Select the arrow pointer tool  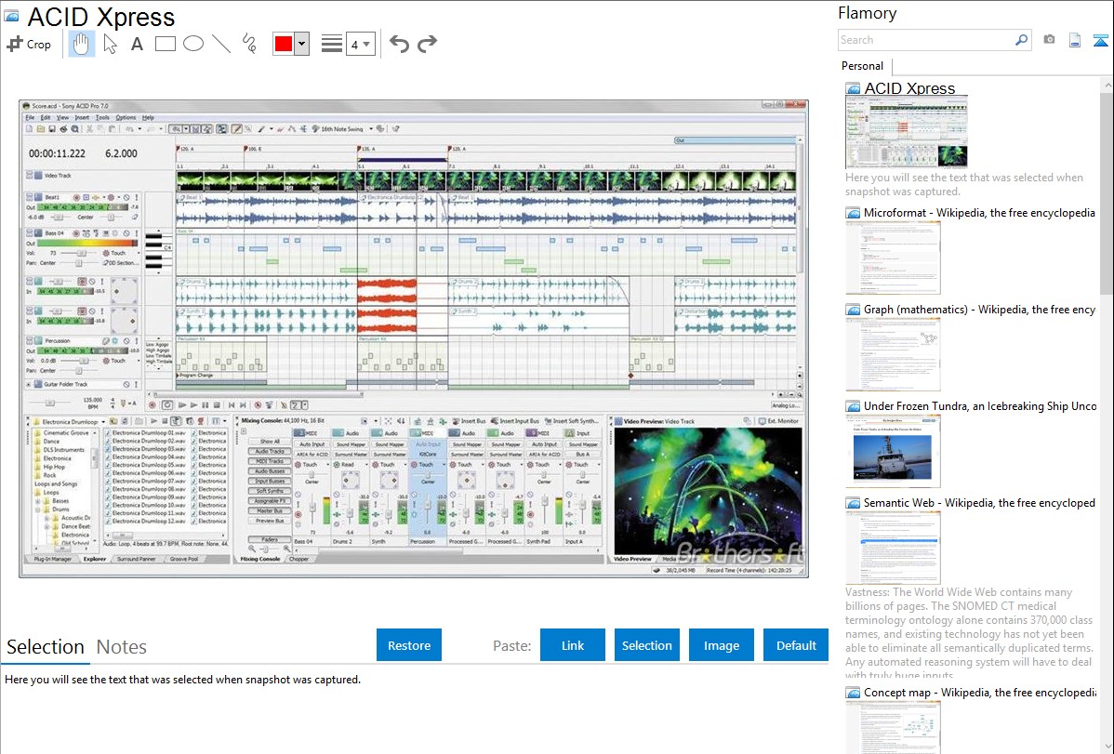click(x=110, y=44)
